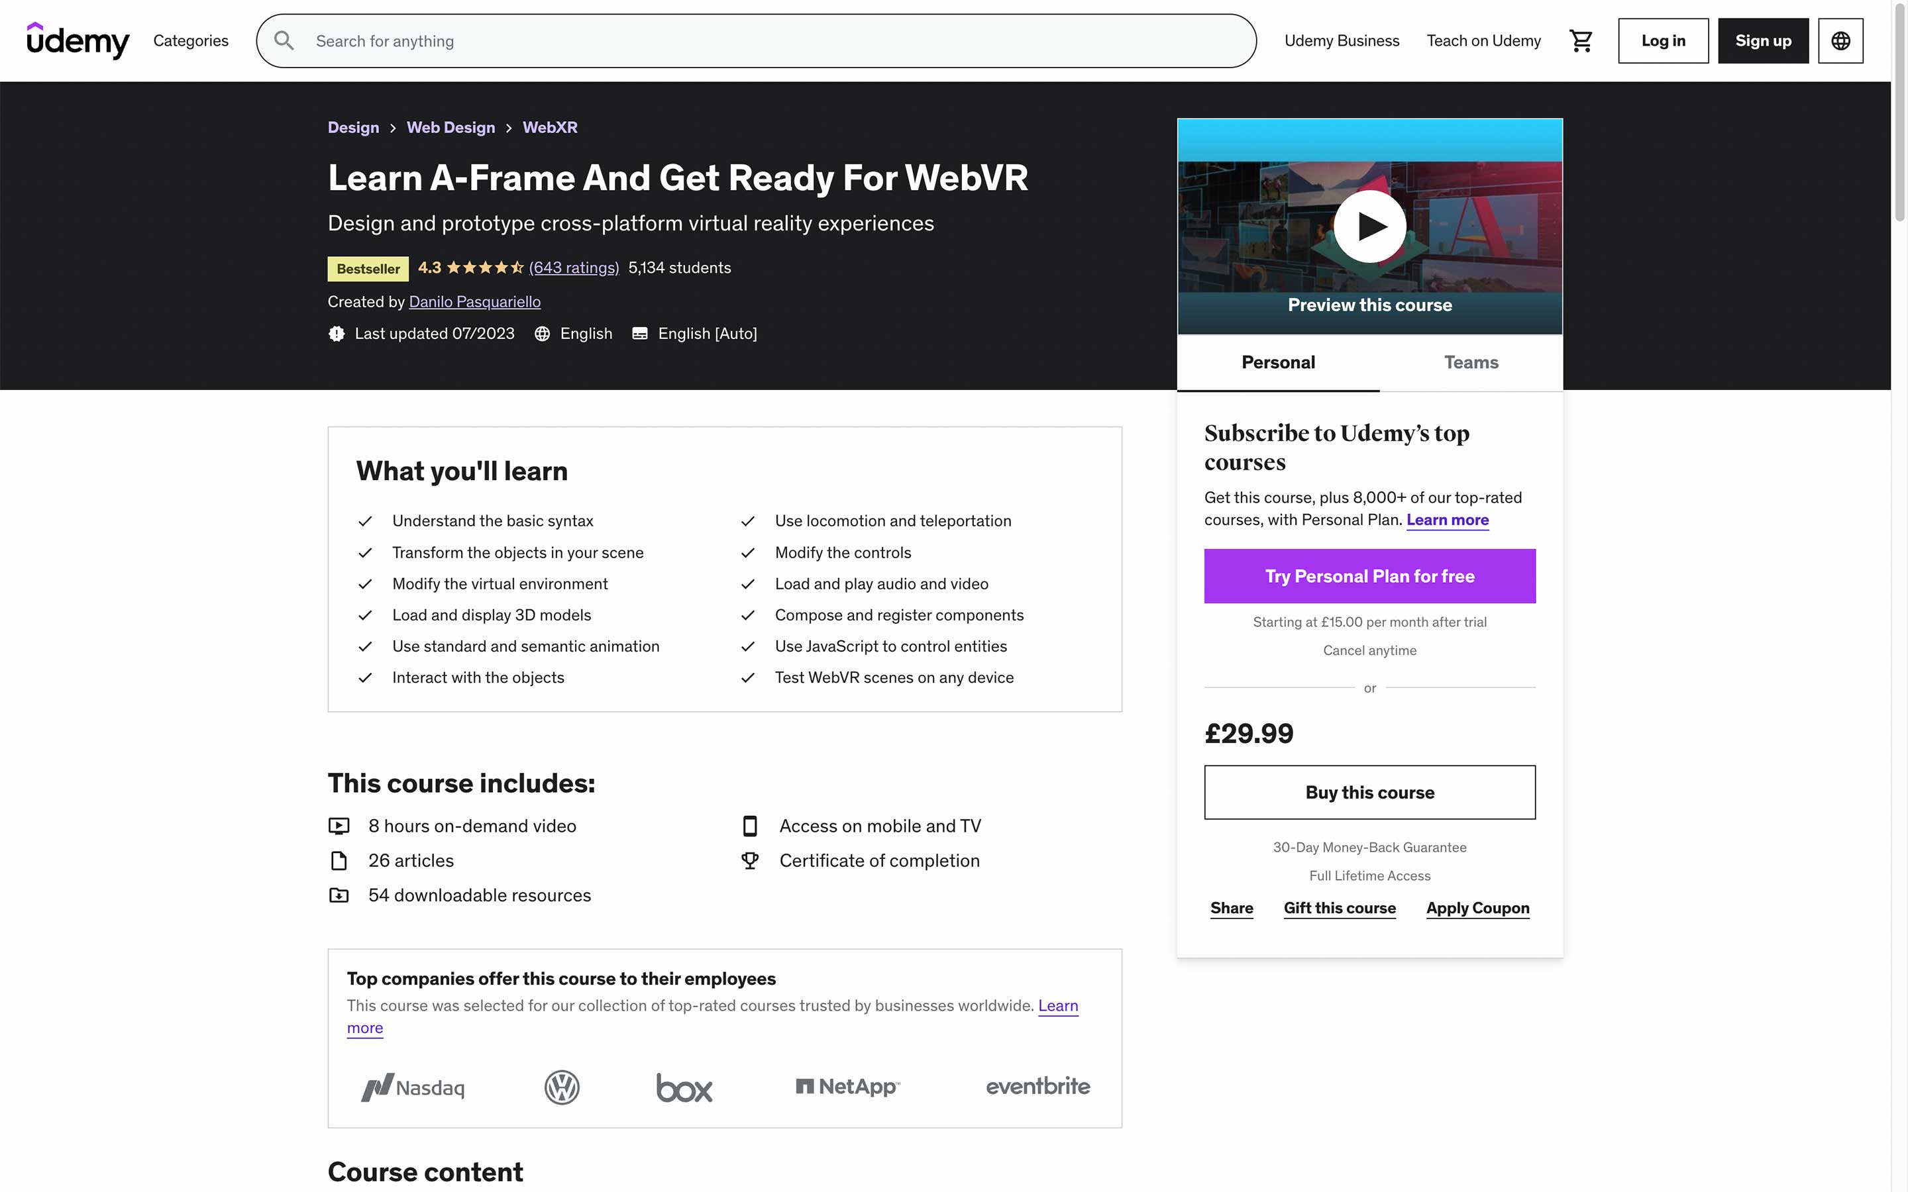Click Try Personal Plan for free
The width and height of the screenshot is (1908, 1192).
1369,576
